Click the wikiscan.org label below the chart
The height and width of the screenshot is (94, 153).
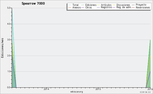[76, 92]
